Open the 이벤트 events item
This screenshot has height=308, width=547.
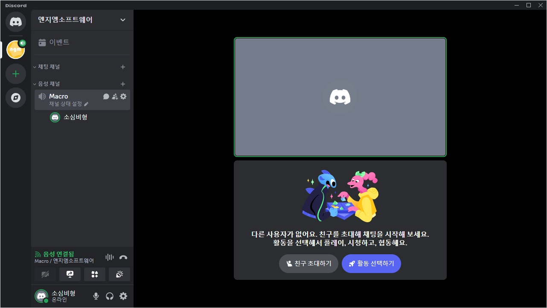pyautogui.click(x=82, y=42)
